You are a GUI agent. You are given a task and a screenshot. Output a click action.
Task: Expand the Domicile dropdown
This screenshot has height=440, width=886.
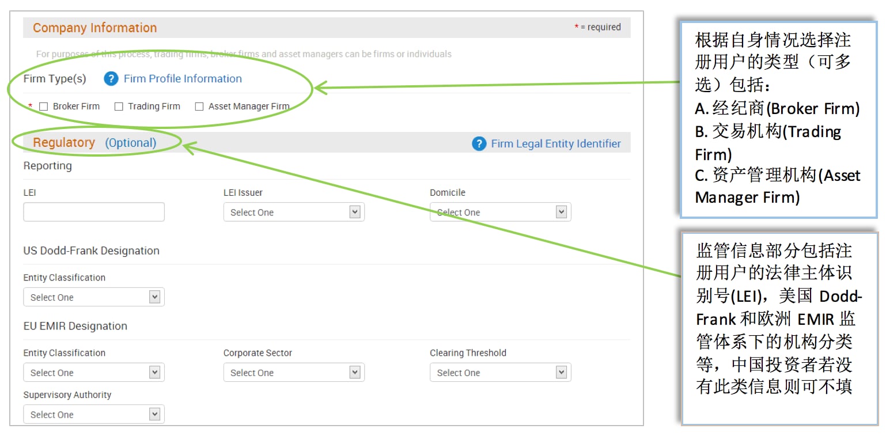[x=500, y=212]
